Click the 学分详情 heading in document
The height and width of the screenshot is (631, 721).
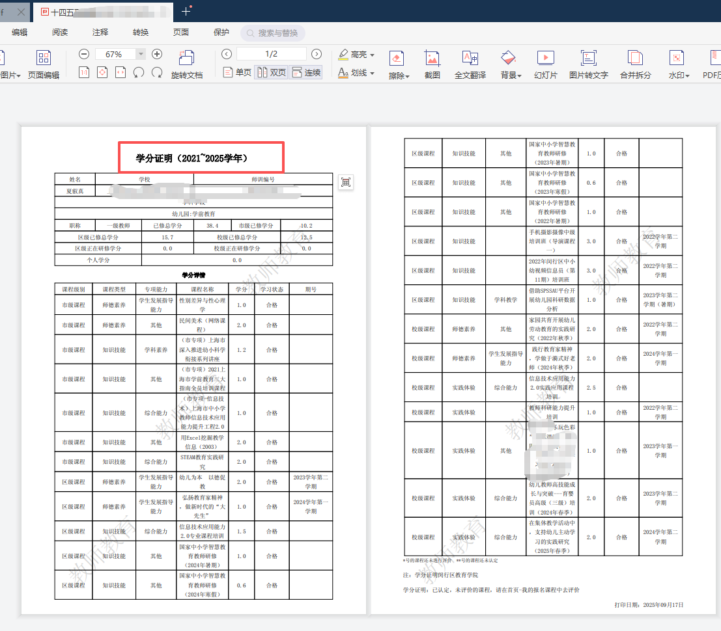(193, 275)
